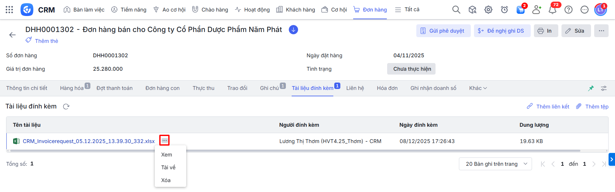Open the CRM_Invoicerequest xlsx file link

(x=88, y=141)
